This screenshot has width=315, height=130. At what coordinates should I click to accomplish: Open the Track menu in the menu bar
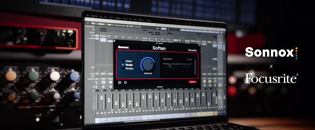pyautogui.click(x=111, y=17)
